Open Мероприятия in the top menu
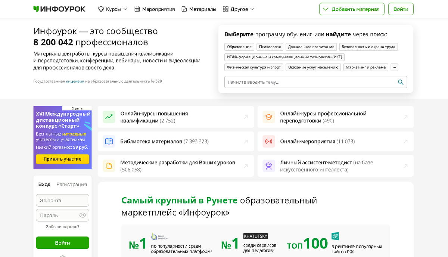Viewport: 448px width, 257px height. click(x=155, y=9)
